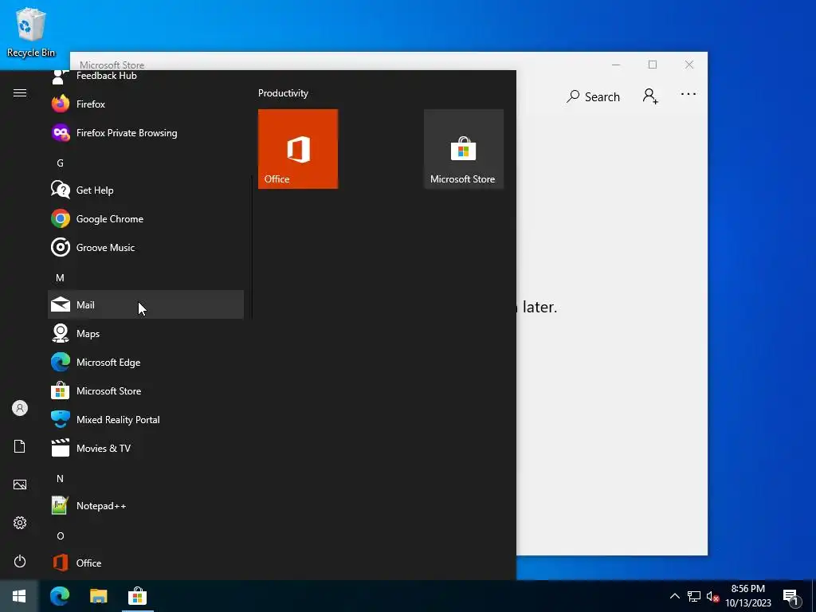Image resolution: width=816 pixels, height=612 pixels.
Task: Click the Store sign-in account icon
Action: pyautogui.click(x=650, y=96)
